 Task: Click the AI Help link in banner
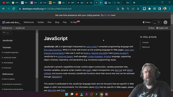coord(107,15)
